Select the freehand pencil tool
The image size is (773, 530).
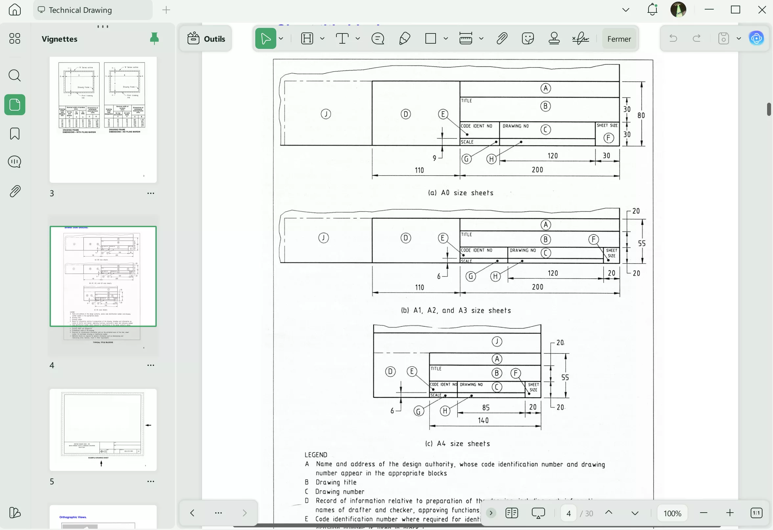(404, 38)
